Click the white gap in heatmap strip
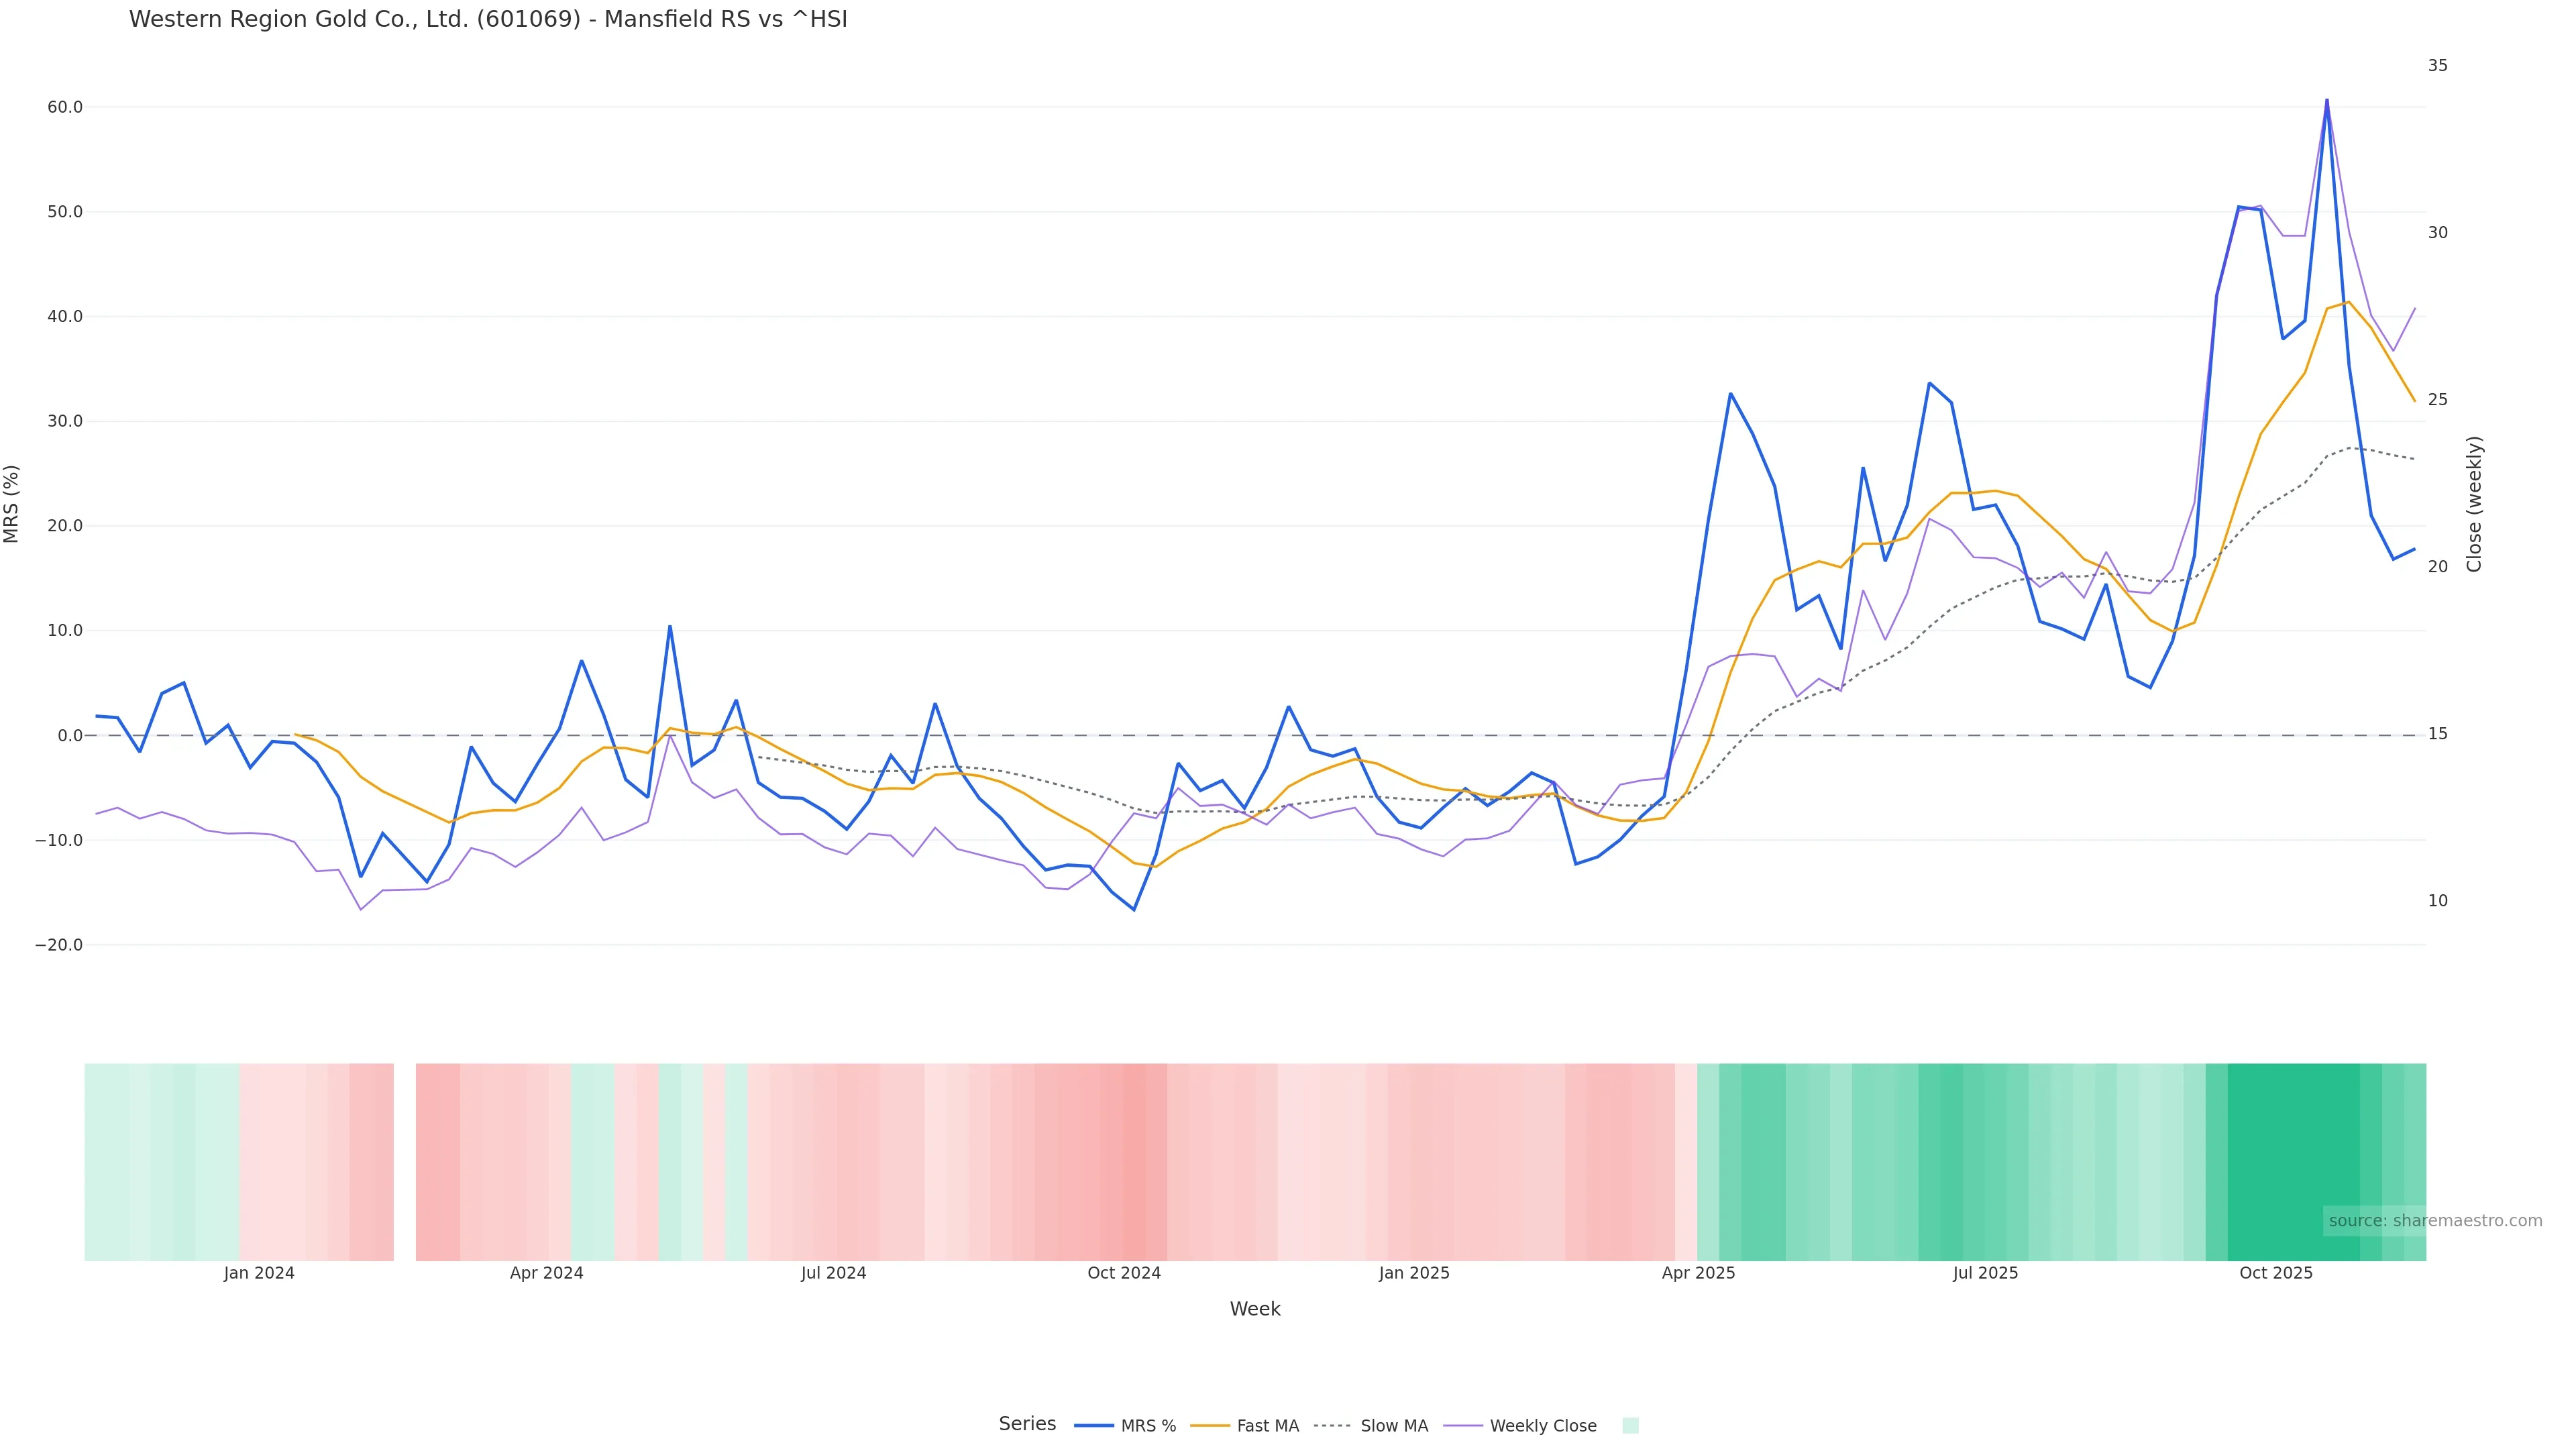Viewport: 2576px width, 1449px height. tap(404, 1161)
